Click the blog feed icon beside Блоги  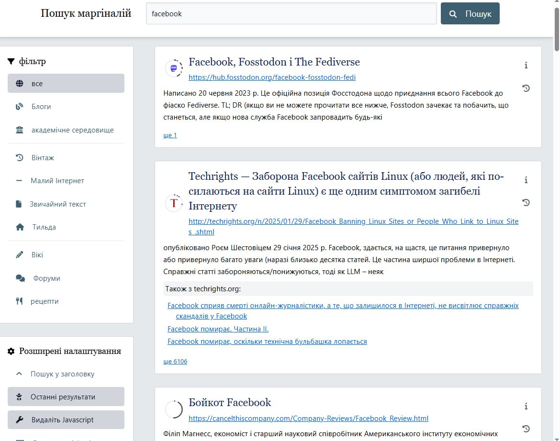(x=19, y=106)
